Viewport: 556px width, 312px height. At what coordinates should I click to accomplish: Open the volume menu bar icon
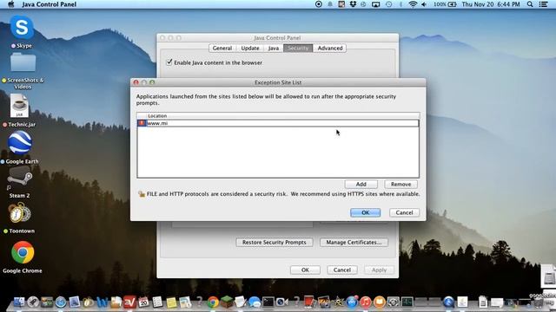[425, 4]
